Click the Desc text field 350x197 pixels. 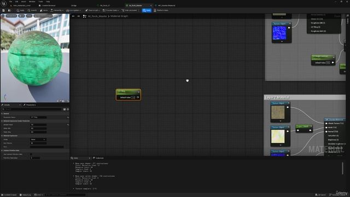46,147
